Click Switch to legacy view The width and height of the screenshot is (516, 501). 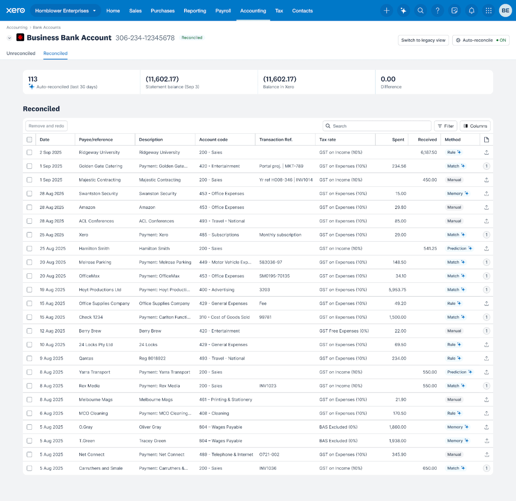(423, 40)
